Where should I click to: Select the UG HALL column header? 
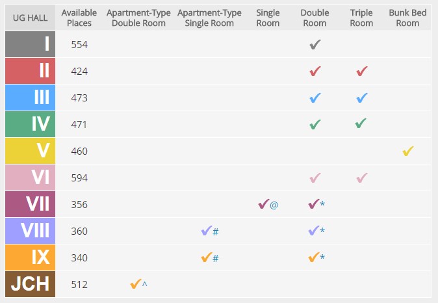point(30,18)
